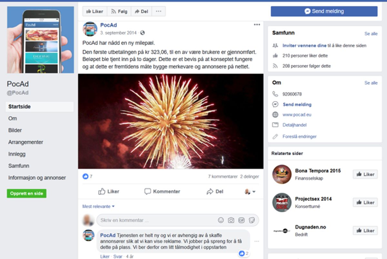This screenshot has width=387, height=259.
Task: Open the sticker picker icon
Action: (x=252, y=220)
